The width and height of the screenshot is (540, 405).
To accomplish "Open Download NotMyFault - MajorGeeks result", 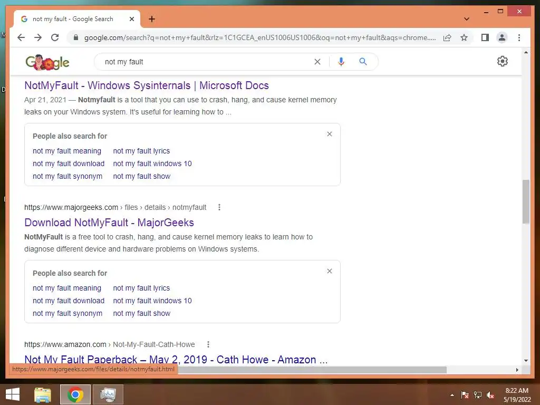I will point(109,223).
